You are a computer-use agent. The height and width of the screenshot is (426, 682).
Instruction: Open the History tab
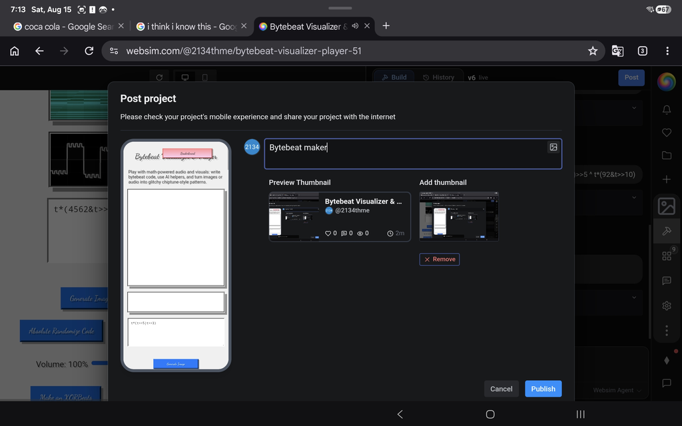438,77
